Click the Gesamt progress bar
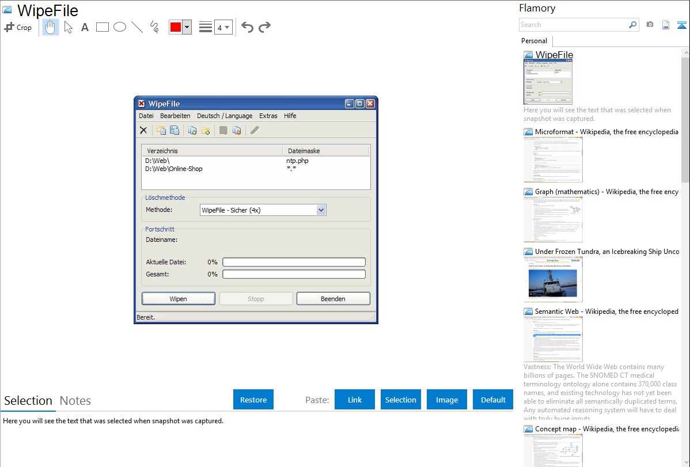Screen dimensions: 690x467 (x=294, y=274)
